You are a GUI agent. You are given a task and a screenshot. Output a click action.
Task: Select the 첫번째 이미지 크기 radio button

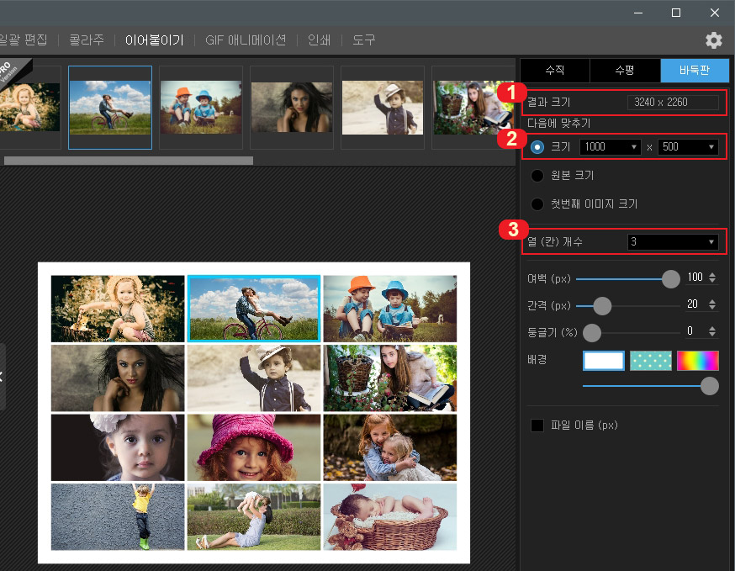(537, 204)
